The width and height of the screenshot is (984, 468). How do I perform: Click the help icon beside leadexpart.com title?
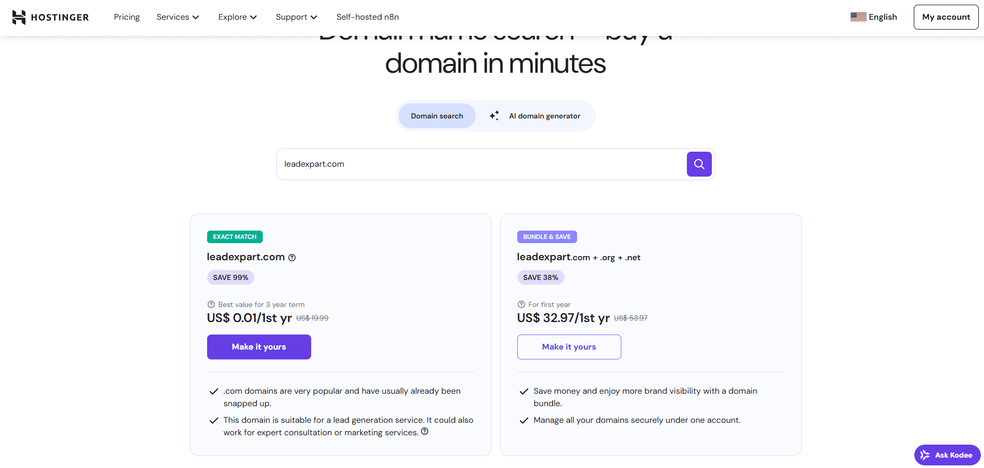(x=292, y=258)
